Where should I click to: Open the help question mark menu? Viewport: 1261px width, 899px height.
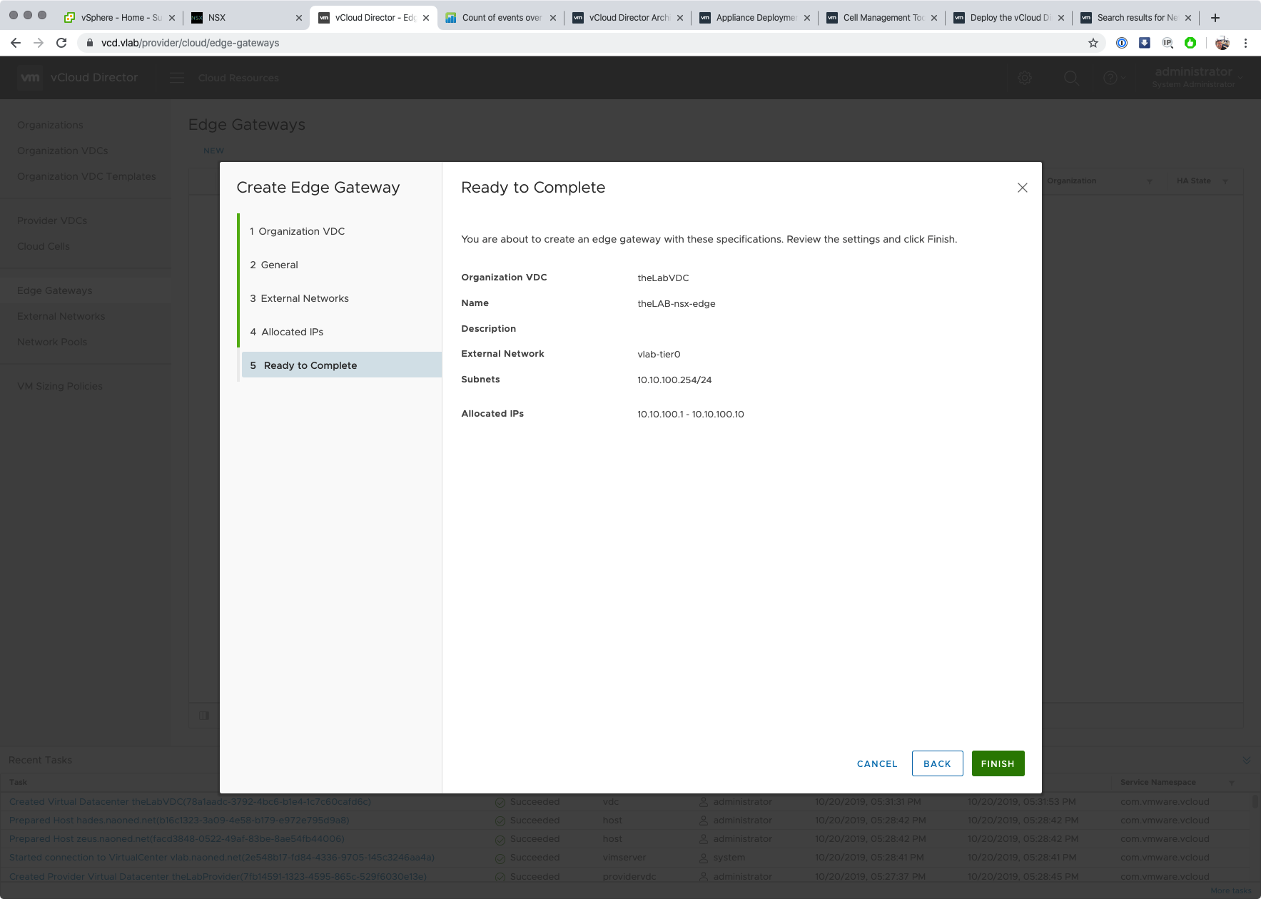coord(1114,78)
